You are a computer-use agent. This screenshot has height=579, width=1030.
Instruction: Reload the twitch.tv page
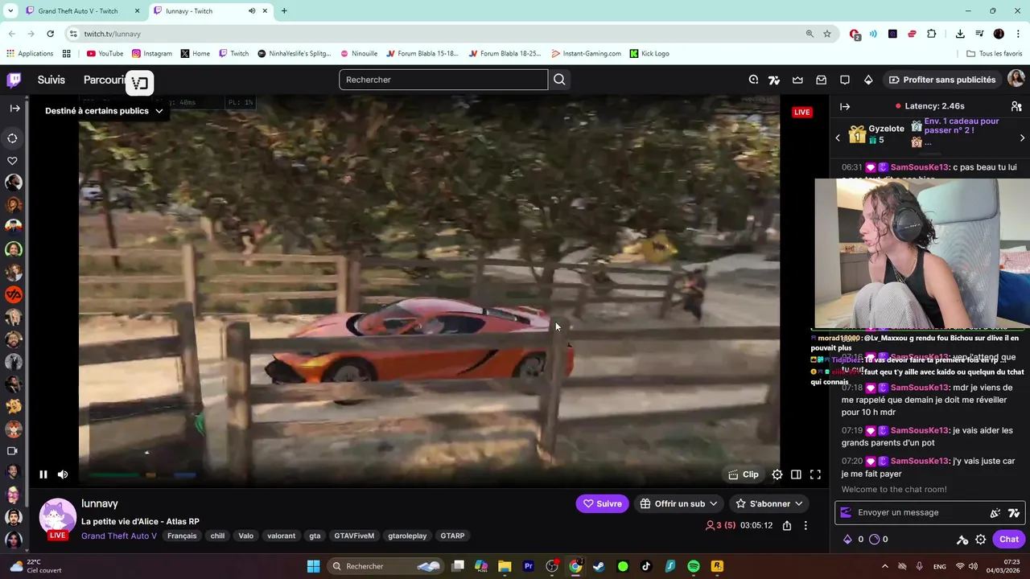[50, 34]
